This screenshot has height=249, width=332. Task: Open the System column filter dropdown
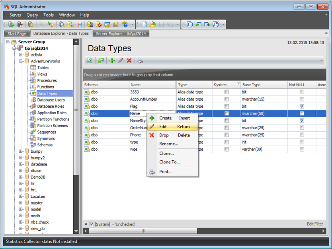(238, 84)
